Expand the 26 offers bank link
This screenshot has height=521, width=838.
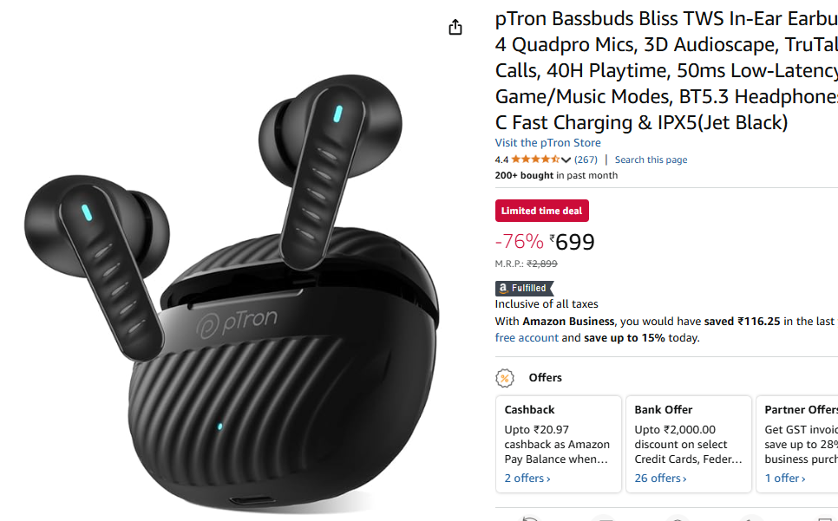(x=660, y=479)
